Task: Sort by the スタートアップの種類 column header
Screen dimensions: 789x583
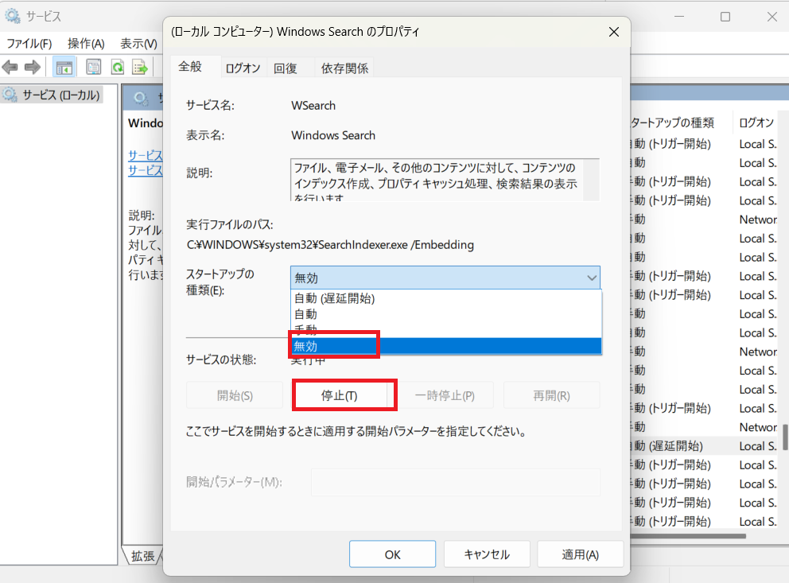Action: (680, 122)
